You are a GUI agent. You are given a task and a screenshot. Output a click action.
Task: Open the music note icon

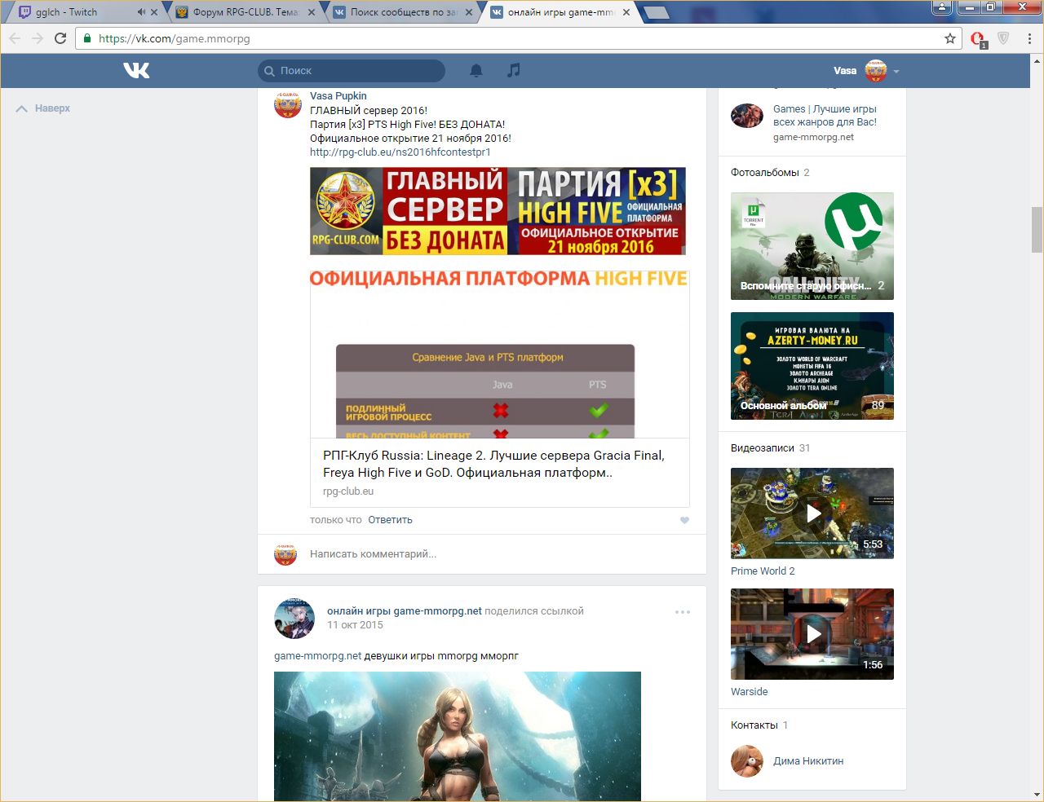513,71
